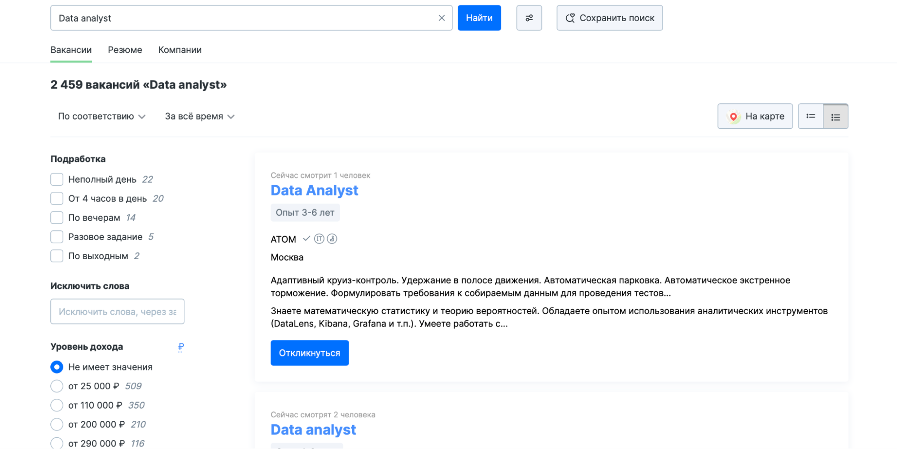Check the Неполный день checkbox
The image size is (897, 449).
pos(57,179)
